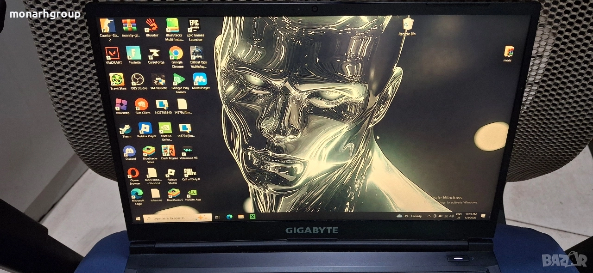
Task: Open Counter-Strike 2 desktop shortcut
Action: click(107, 26)
